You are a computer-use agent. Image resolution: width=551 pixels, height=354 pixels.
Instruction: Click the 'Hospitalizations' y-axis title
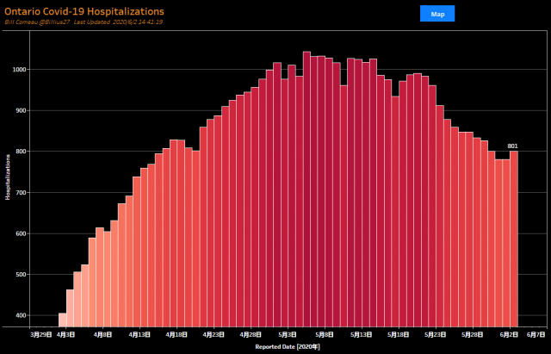click(8, 177)
